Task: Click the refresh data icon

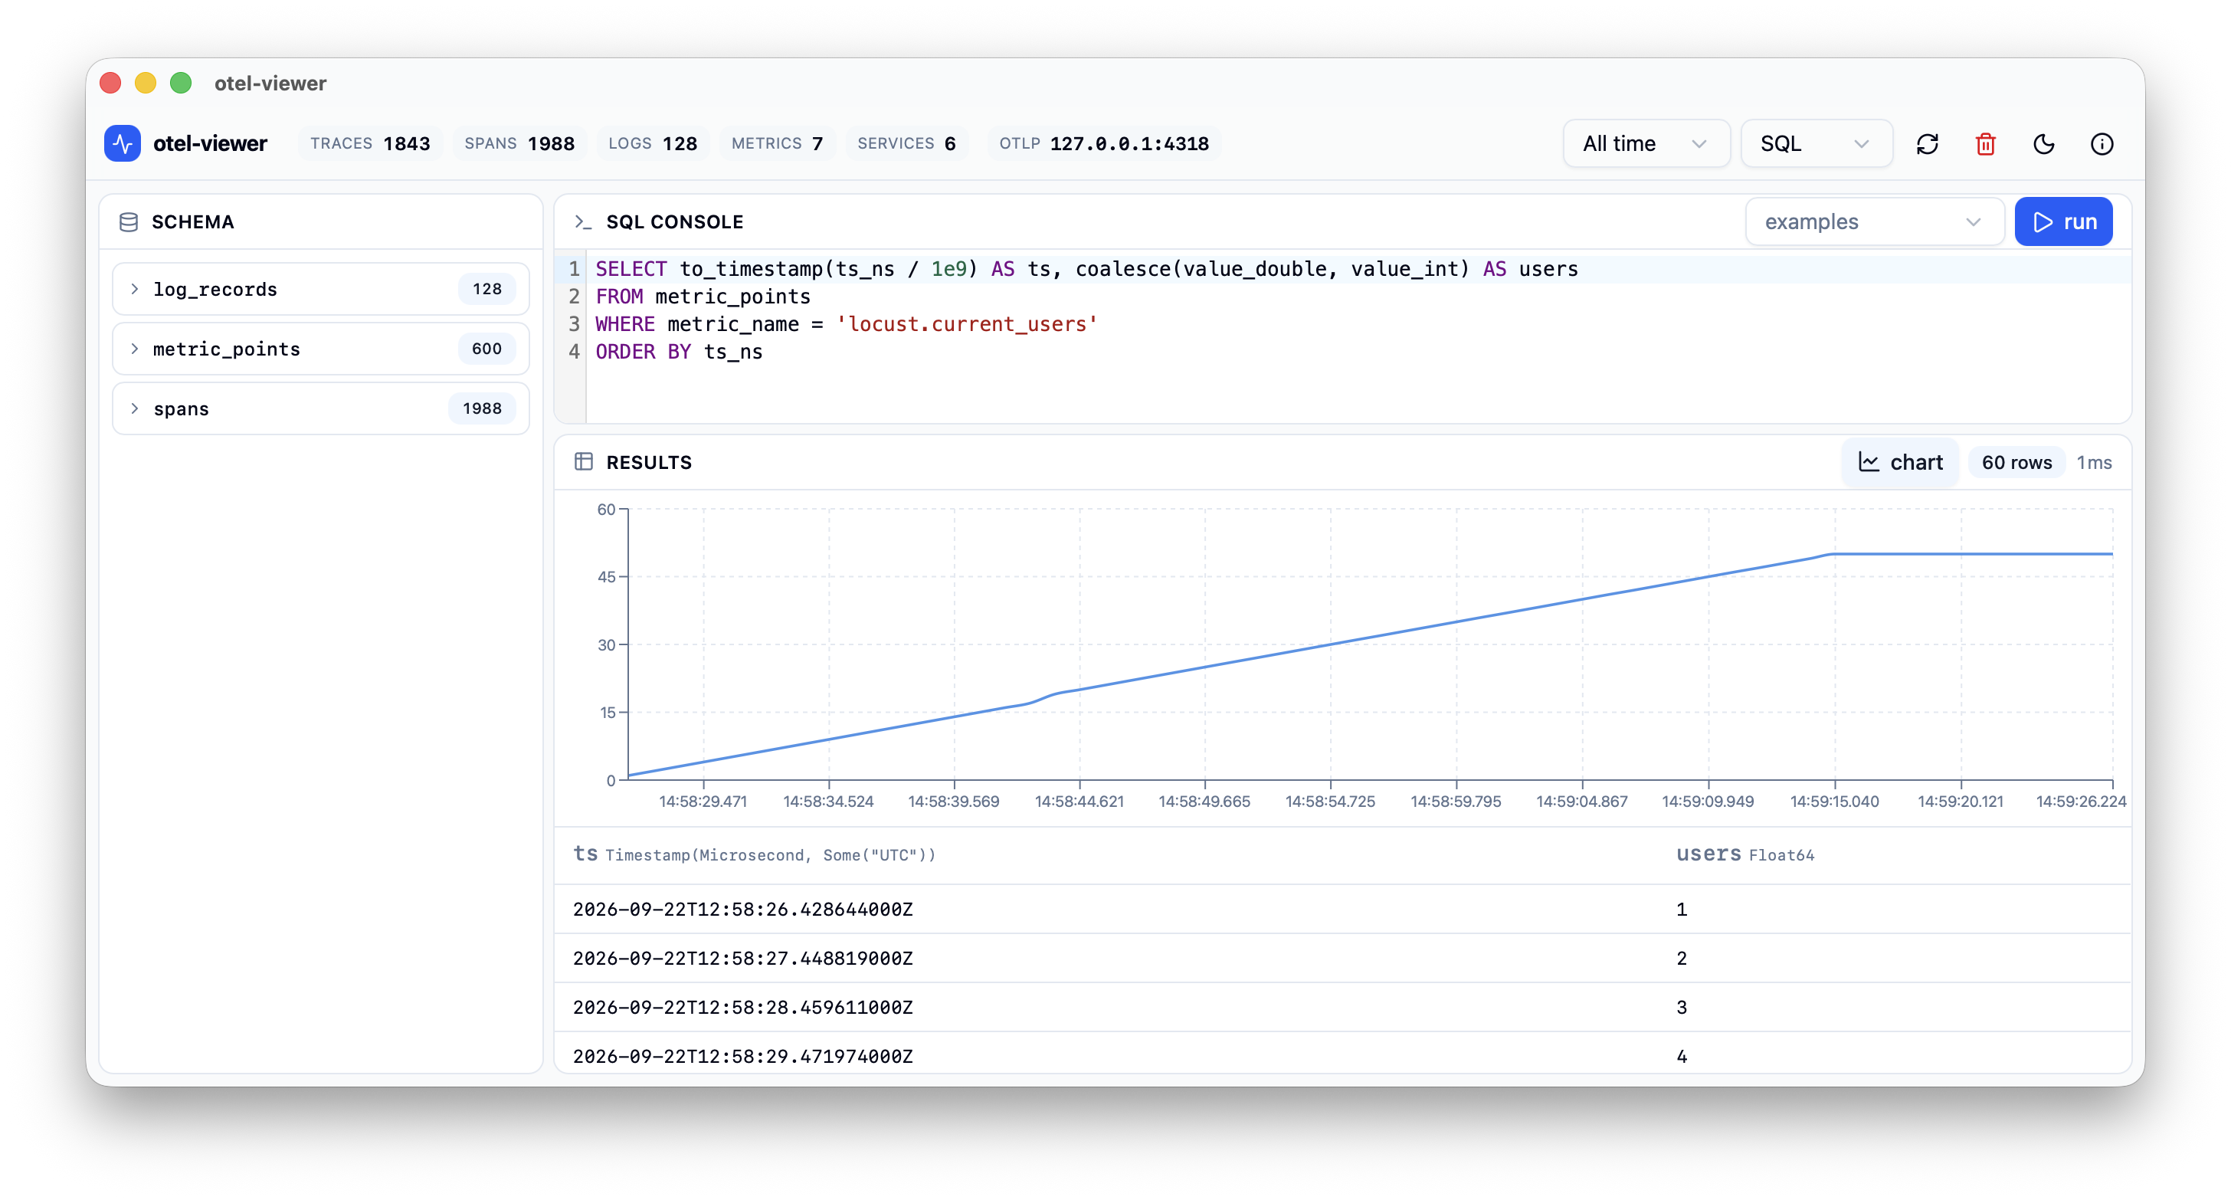Action: pos(1927,144)
